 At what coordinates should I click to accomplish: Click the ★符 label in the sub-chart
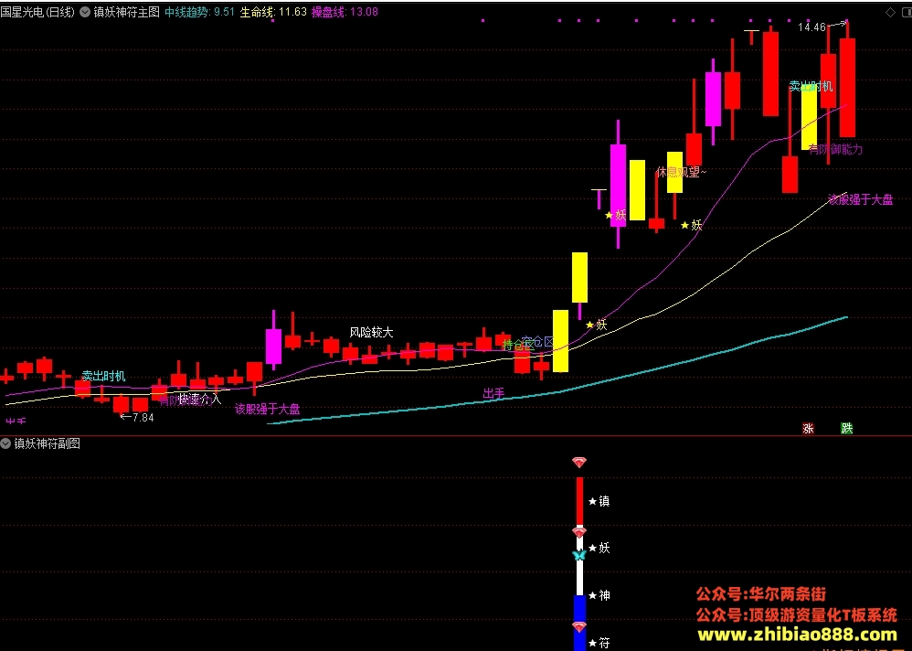(599, 643)
